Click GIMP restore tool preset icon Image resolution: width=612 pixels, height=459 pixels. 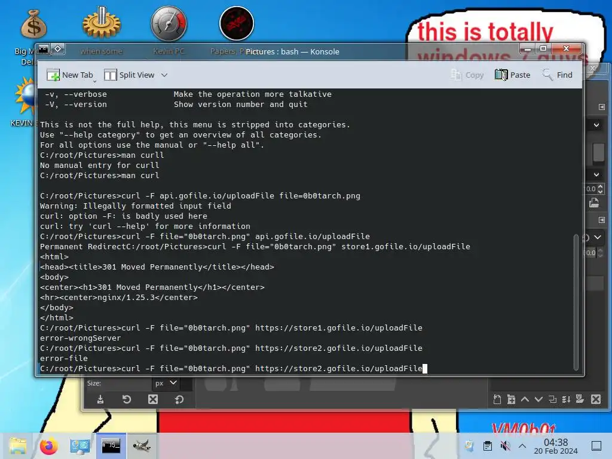pyautogui.click(x=127, y=399)
